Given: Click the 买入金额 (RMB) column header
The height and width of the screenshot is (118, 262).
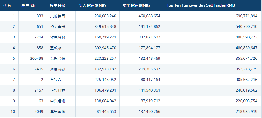Looking at the screenshot, I should [x=92, y=5].
